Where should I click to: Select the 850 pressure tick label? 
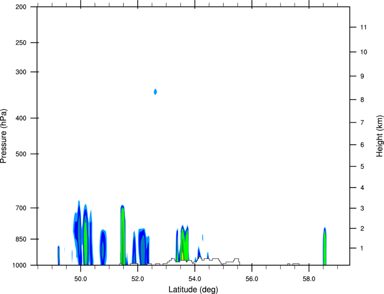click(21, 239)
